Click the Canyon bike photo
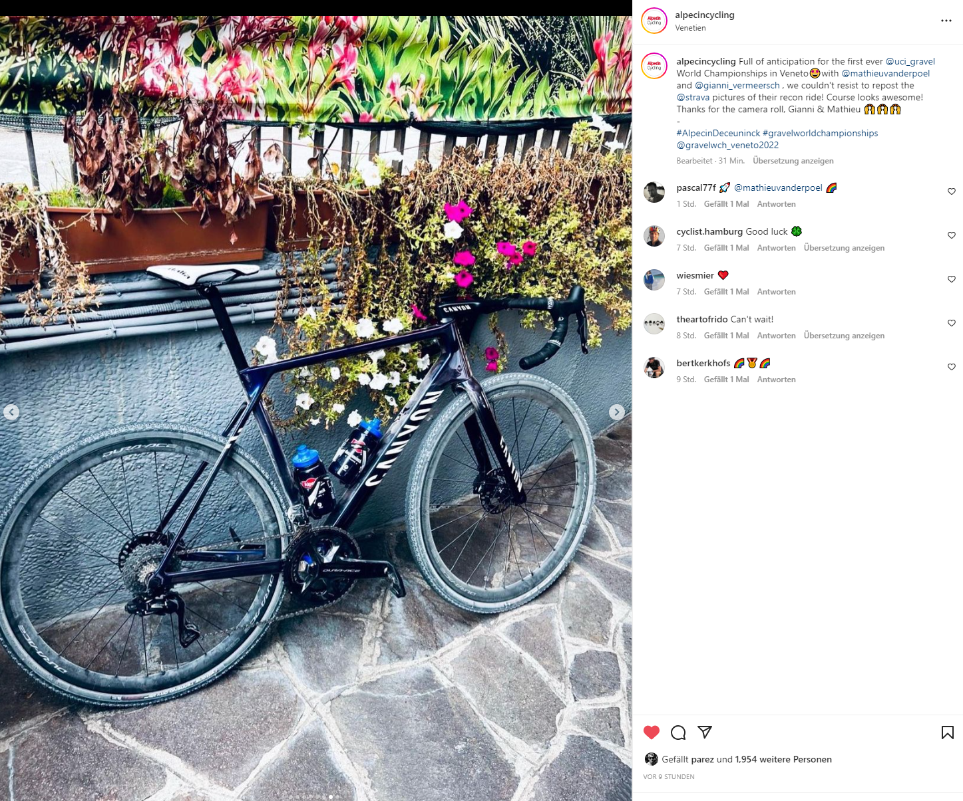This screenshot has width=963, height=801. tap(315, 408)
